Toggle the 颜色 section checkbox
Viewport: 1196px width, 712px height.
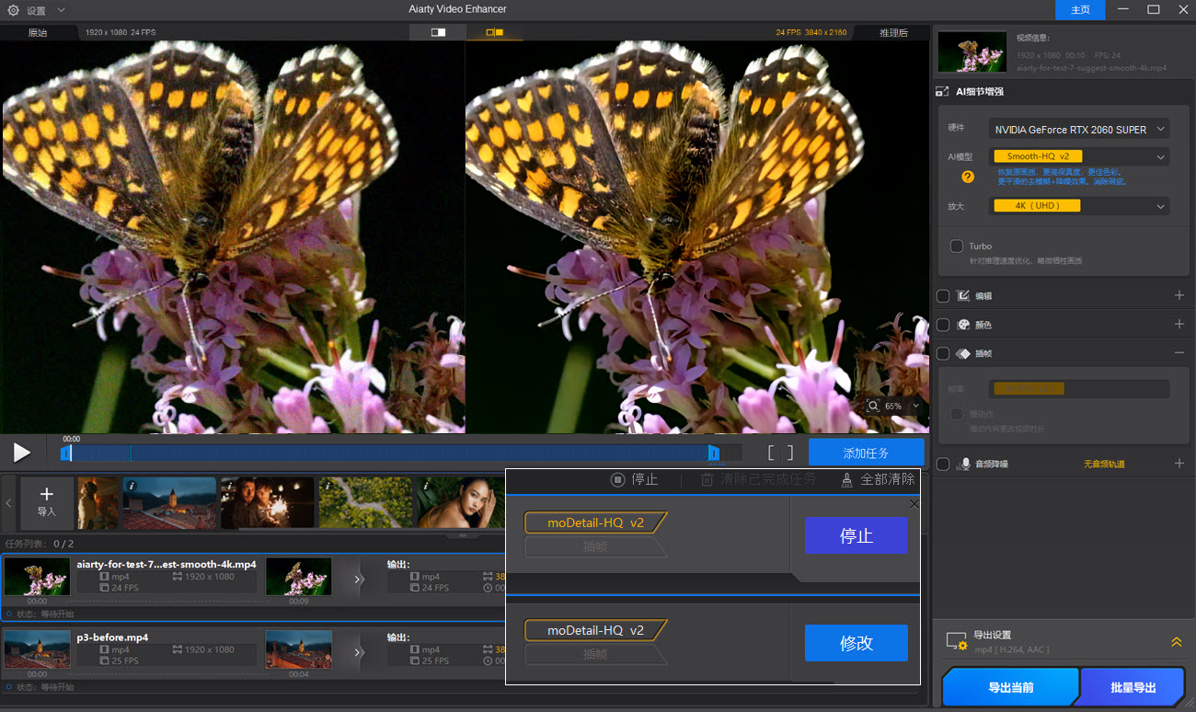coord(942,324)
